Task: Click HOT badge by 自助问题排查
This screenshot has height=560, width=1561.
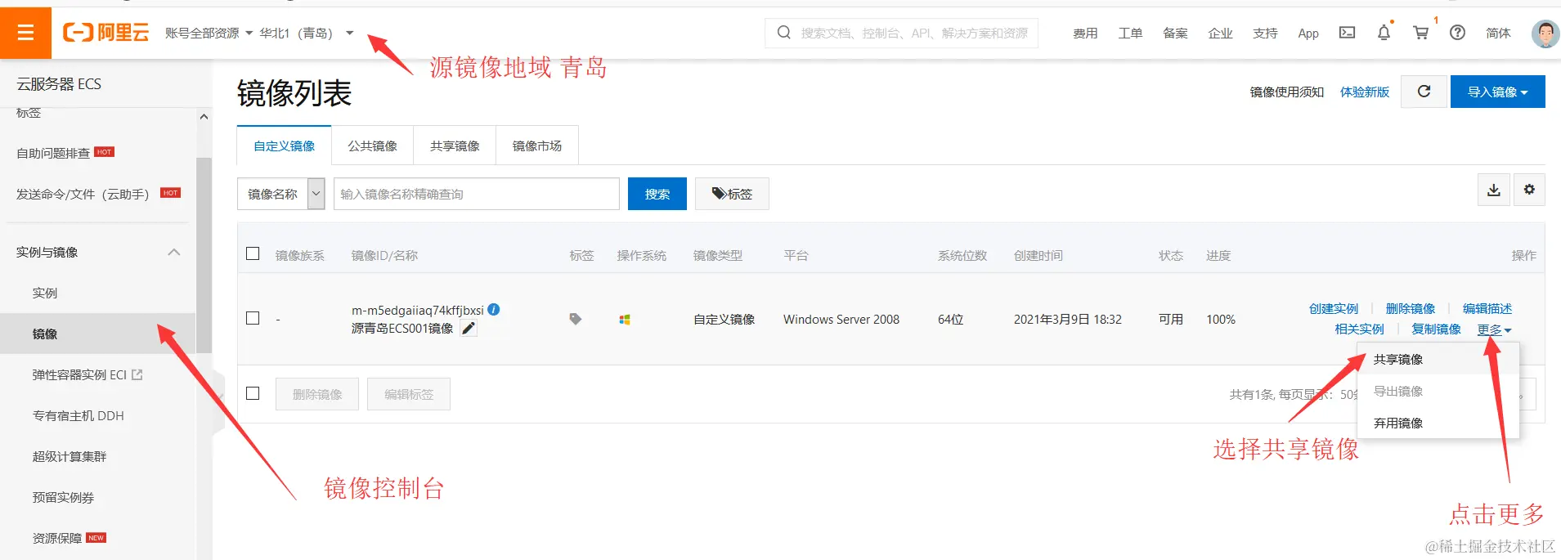Action: [x=105, y=152]
